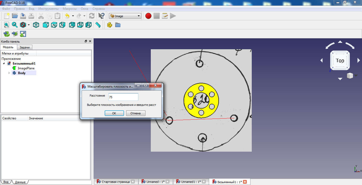Click the Cut scissors icon
Image resolution: width=362 pixels, height=185 pixels.
pos(41,16)
